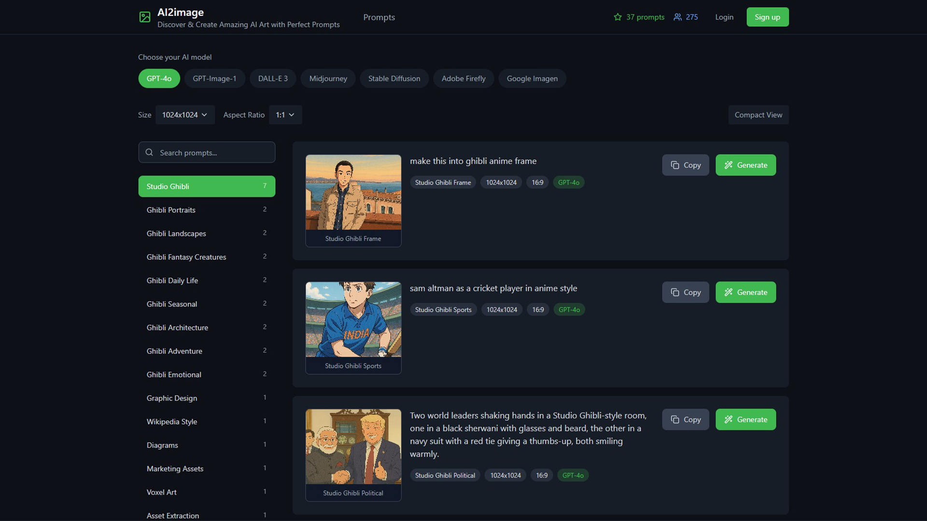Open Ghibli Architecture category
Viewport: 927px width, 521px height.
[x=207, y=328]
